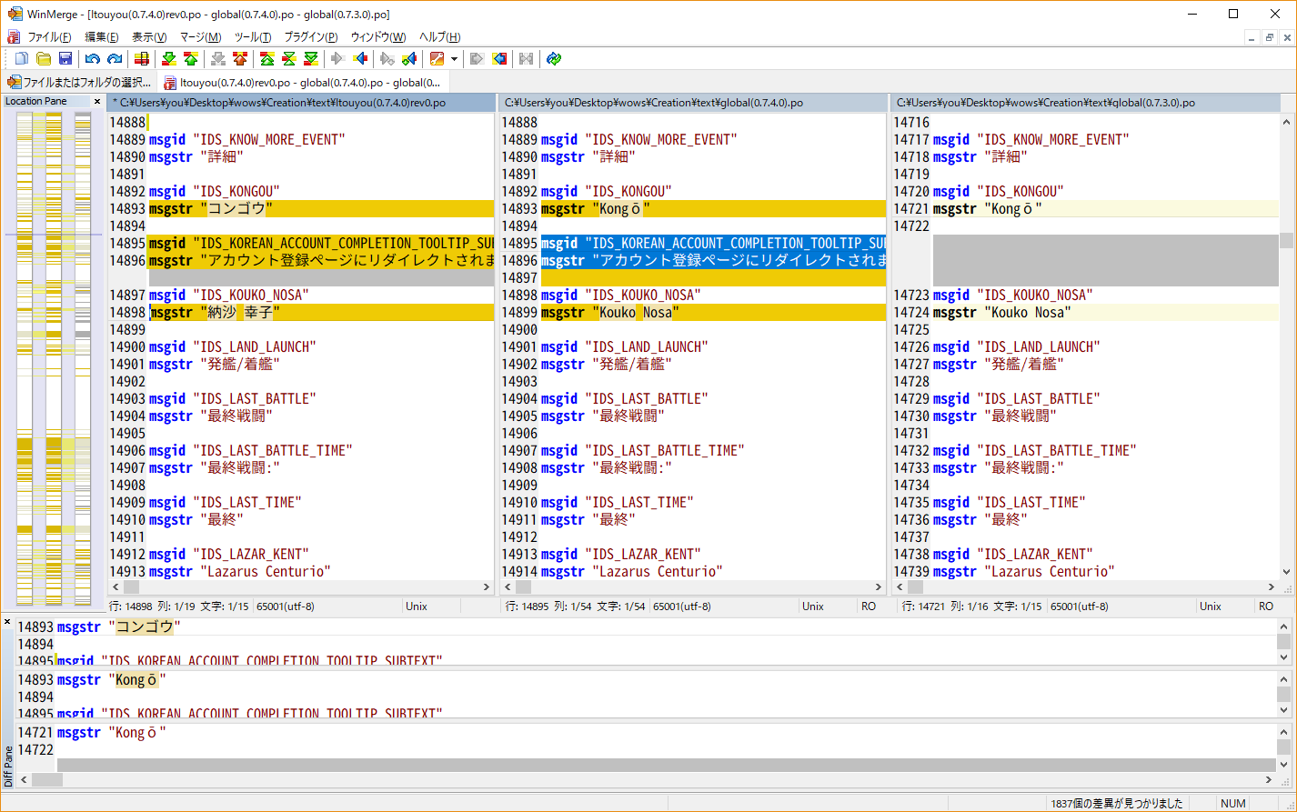Select line difference icon
1297x812 pixels.
point(142,59)
